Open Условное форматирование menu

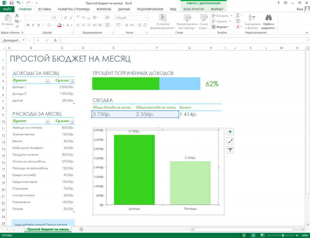click(163, 22)
